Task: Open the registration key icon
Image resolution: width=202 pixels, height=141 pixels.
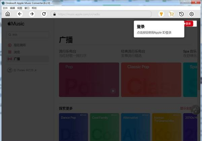Action: pos(161,14)
